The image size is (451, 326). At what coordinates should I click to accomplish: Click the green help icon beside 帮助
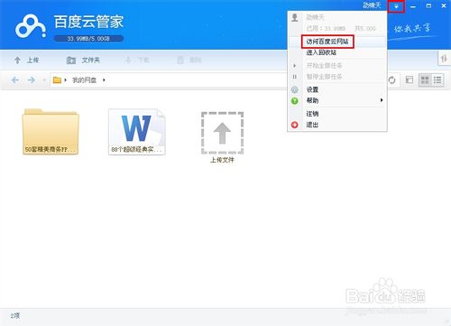coord(295,101)
